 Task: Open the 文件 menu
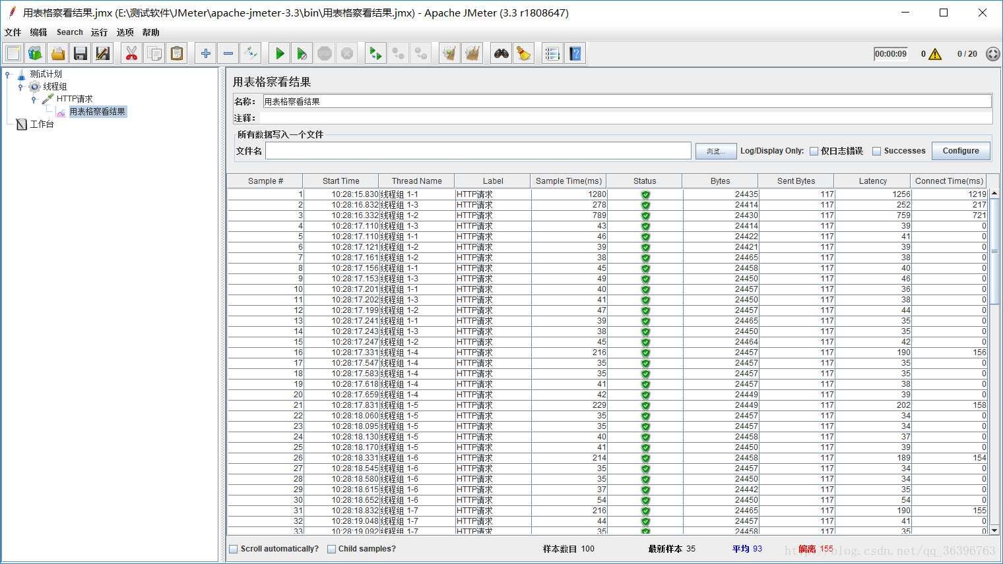coord(13,32)
